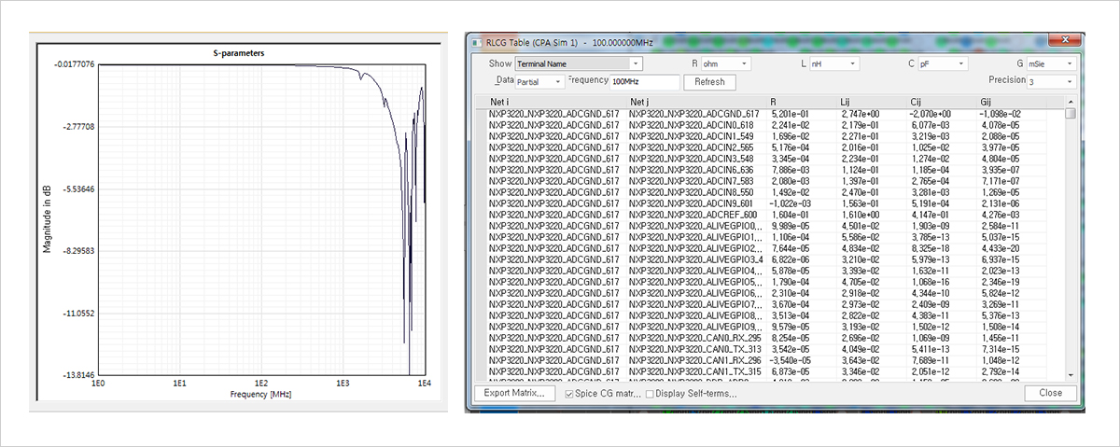
Task: Select Net j cell NXP3220_NXP3220_ADCIN7_583
Action: click(x=691, y=179)
